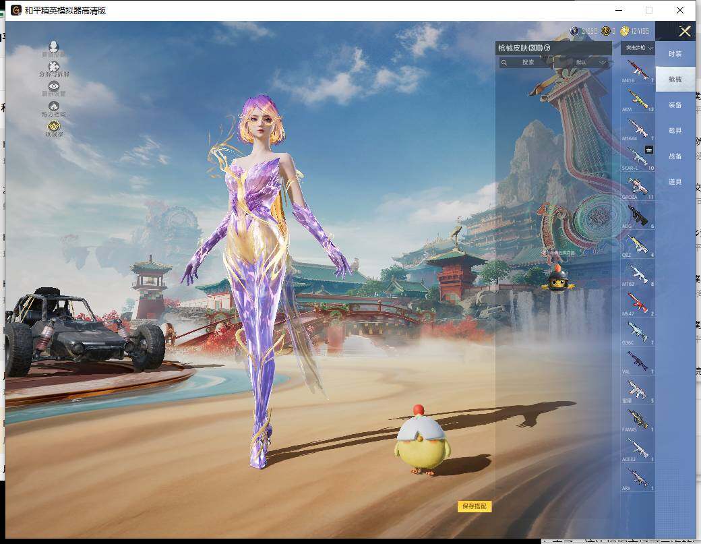Select the AKM weapon skin

pos(638,100)
